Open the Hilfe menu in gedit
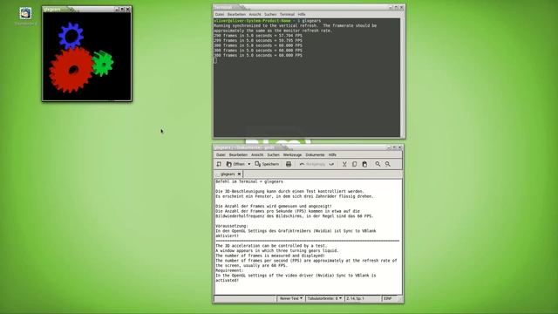This screenshot has width=558, height=314. click(332, 155)
